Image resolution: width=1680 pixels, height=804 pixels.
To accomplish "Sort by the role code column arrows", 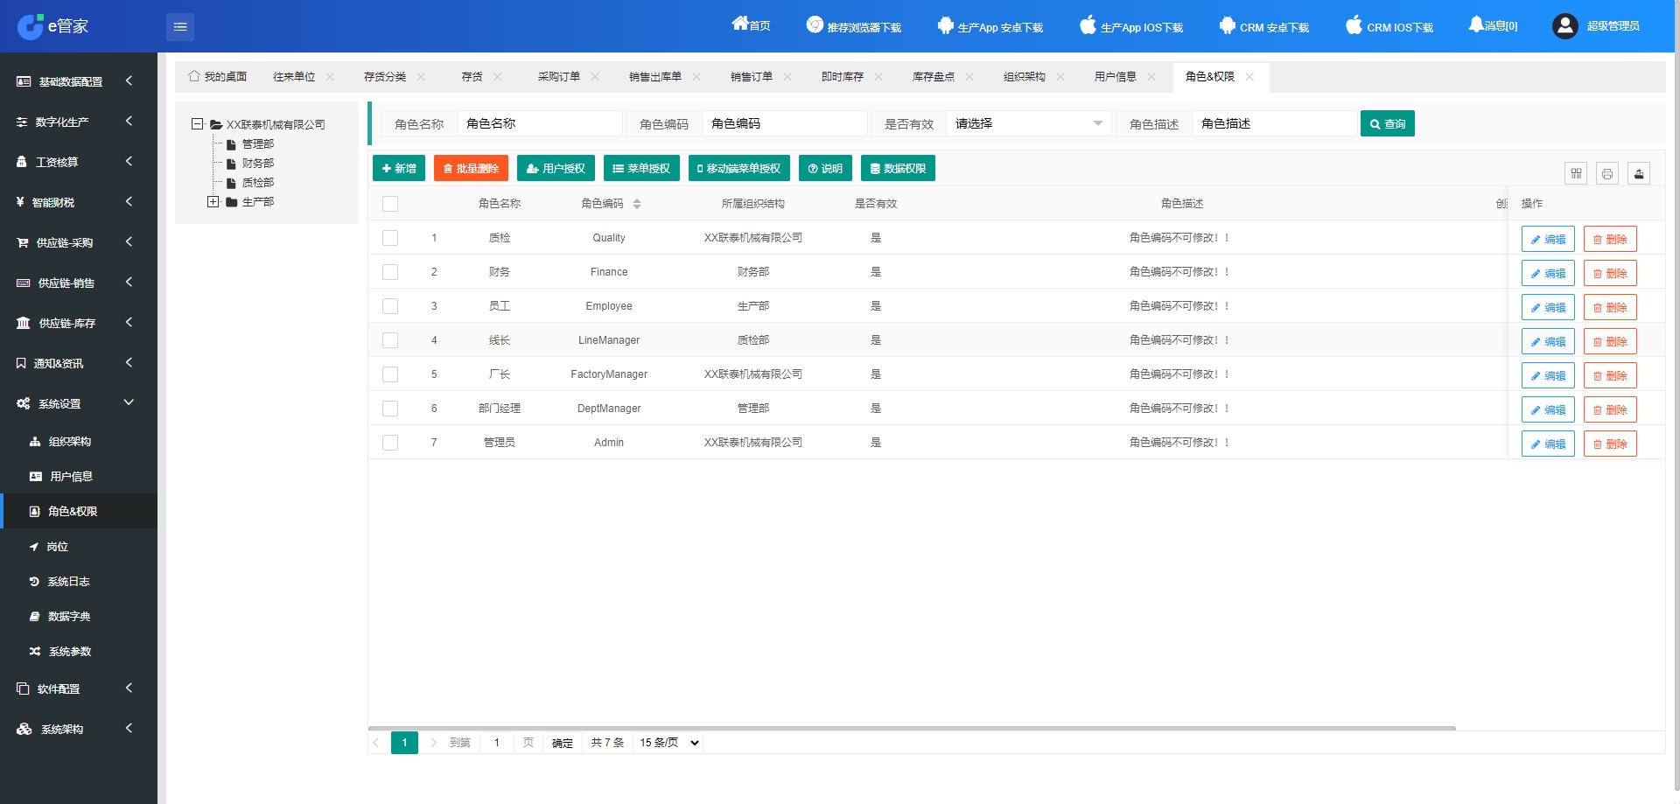I will coord(637,204).
